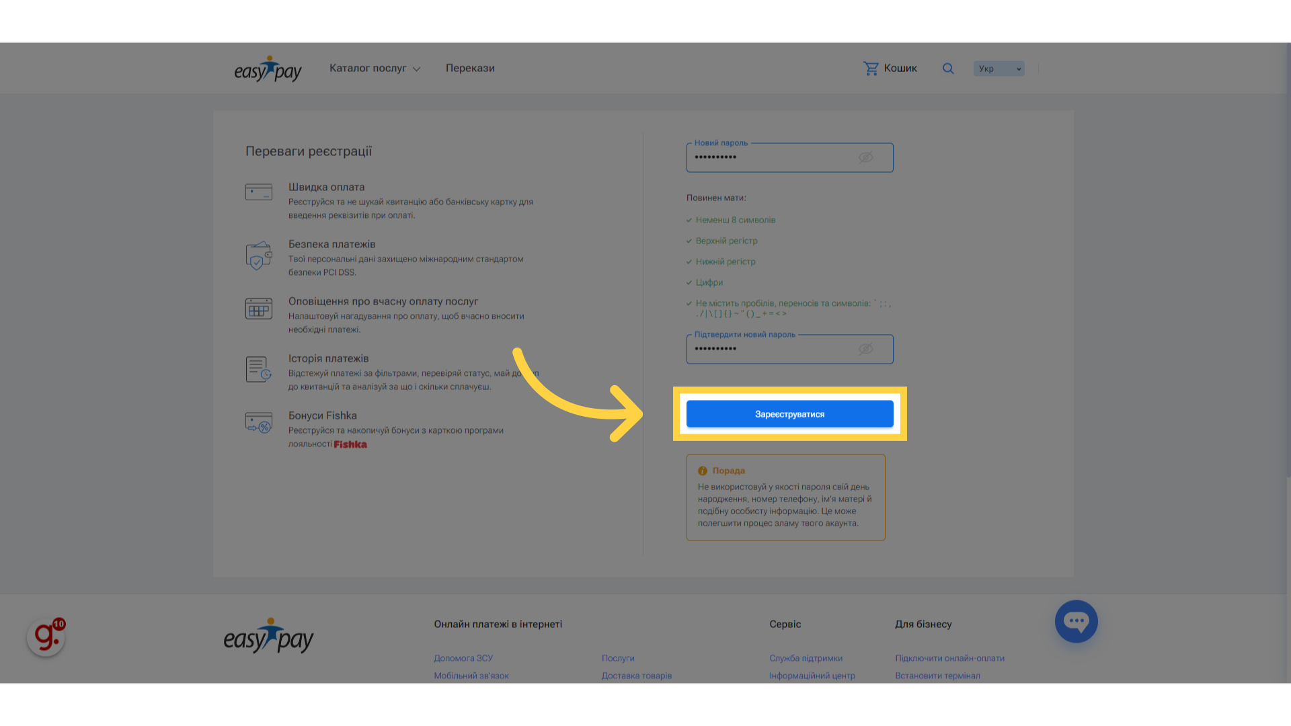The width and height of the screenshot is (1291, 726).
Task: Open the Перекази menu item
Action: [x=470, y=69]
